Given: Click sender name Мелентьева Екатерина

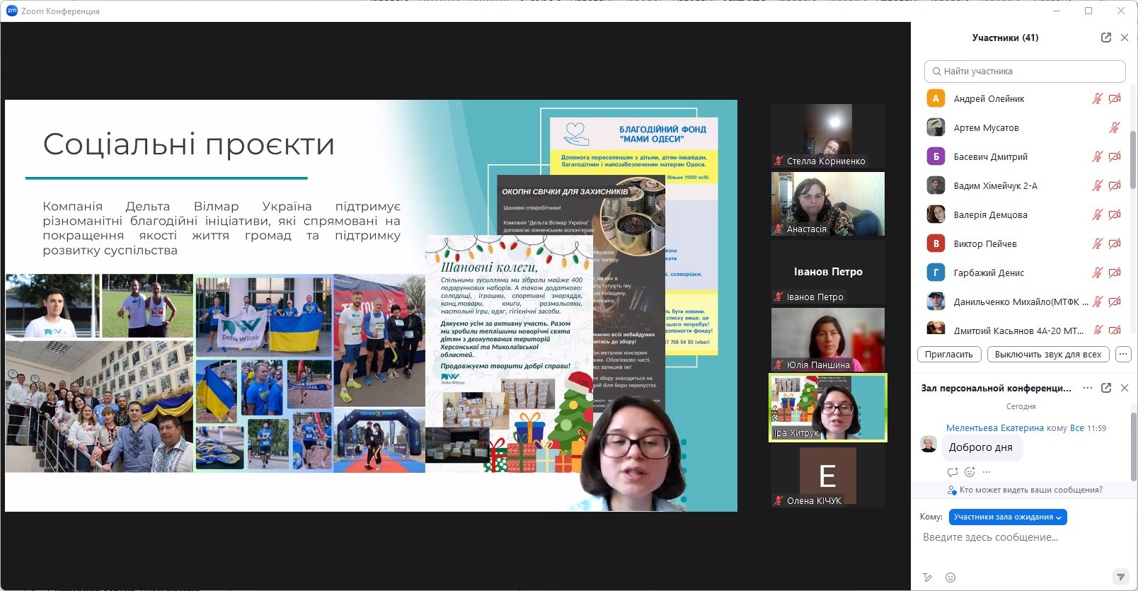Looking at the screenshot, I should tap(995, 428).
